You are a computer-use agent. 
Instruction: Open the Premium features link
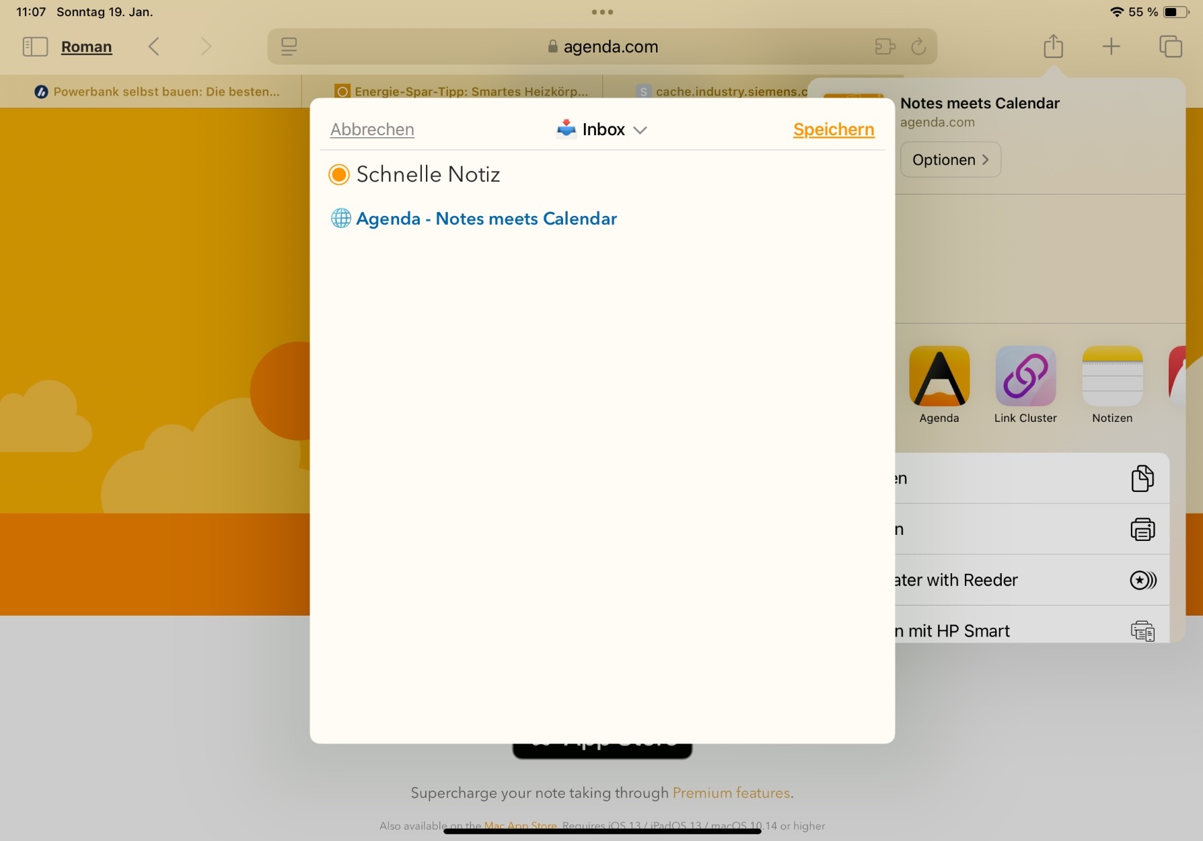pos(731,793)
